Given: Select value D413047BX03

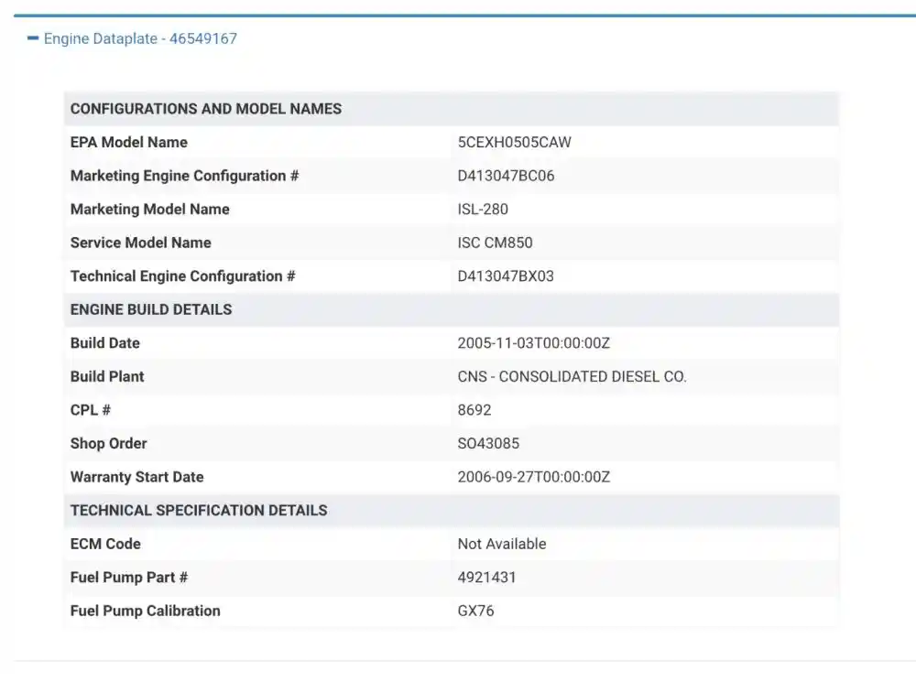Looking at the screenshot, I should click(x=506, y=276).
